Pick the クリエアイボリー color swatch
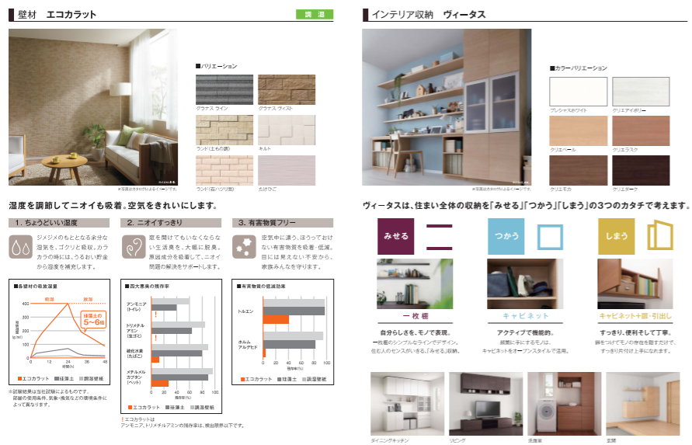Viewport: 692px width, 445px height. point(642,92)
